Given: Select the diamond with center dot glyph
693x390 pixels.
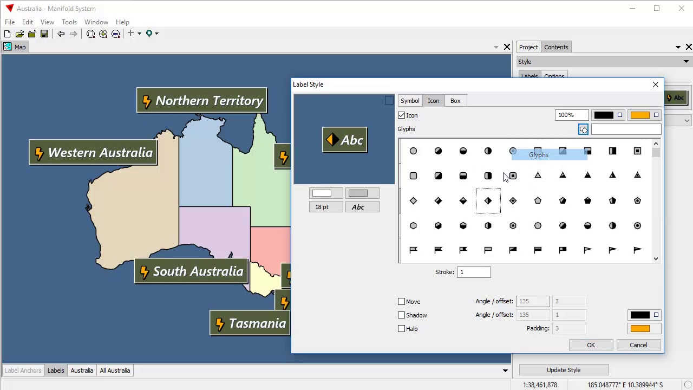Looking at the screenshot, I should pyautogui.click(x=513, y=201).
